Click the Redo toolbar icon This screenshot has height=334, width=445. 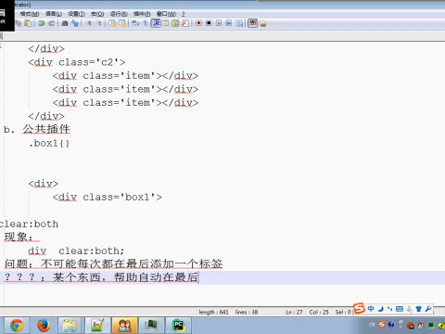pyautogui.click(x=52, y=23)
